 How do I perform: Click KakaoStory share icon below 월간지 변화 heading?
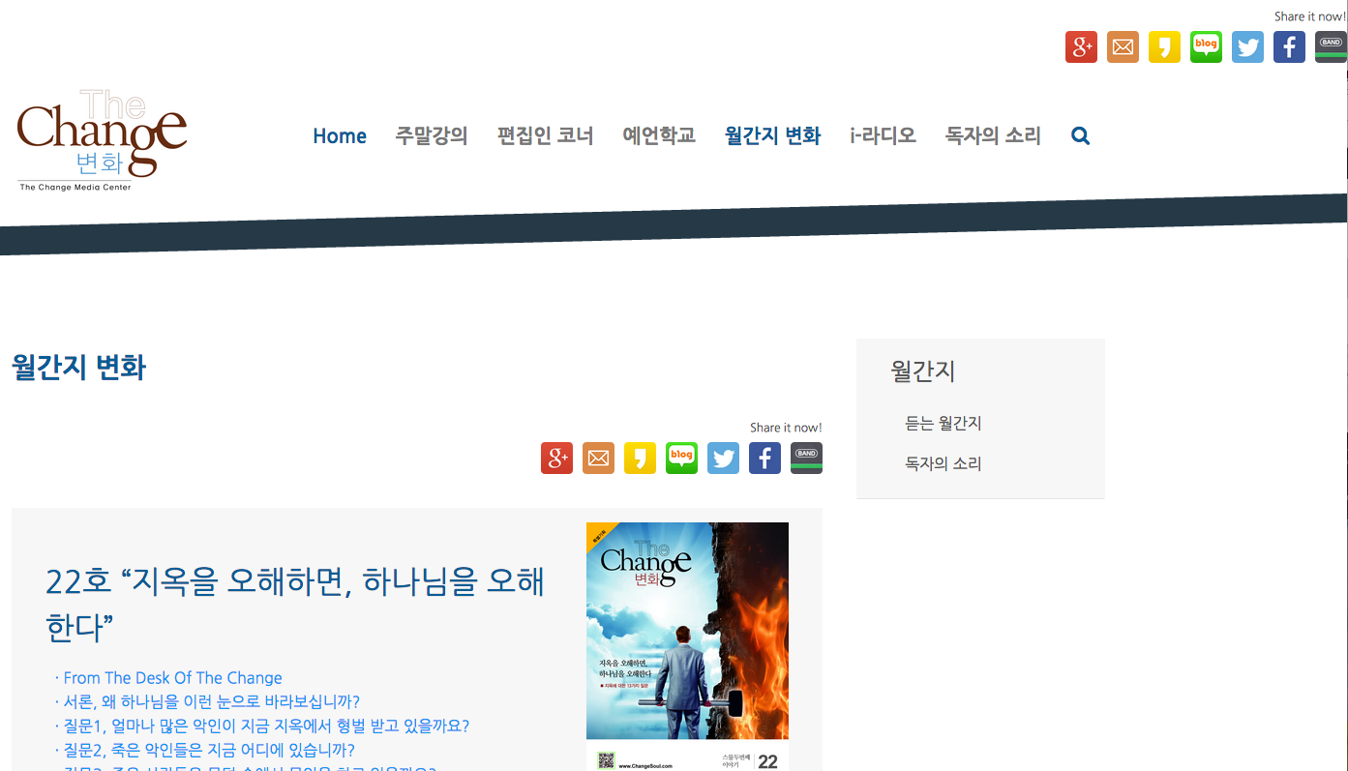coord(640,458)
